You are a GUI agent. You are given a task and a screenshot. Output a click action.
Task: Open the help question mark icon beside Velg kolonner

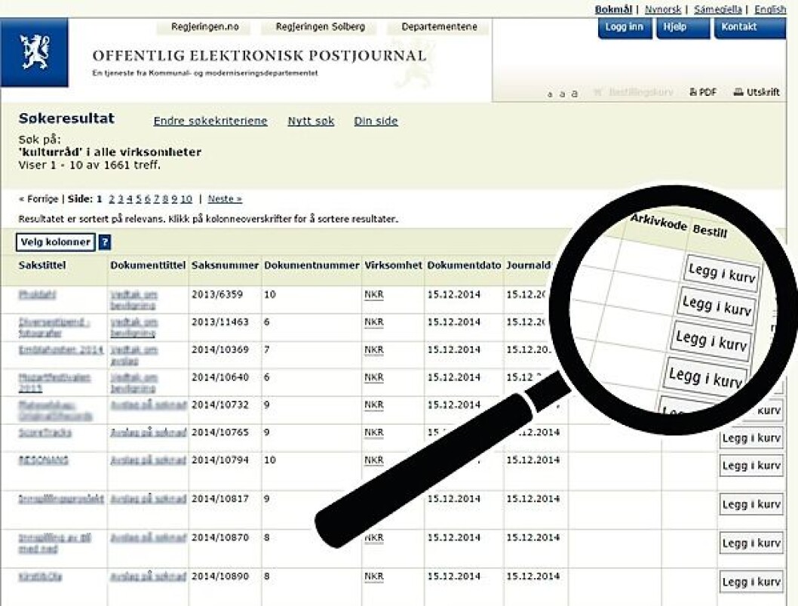(x=104, y=242)
